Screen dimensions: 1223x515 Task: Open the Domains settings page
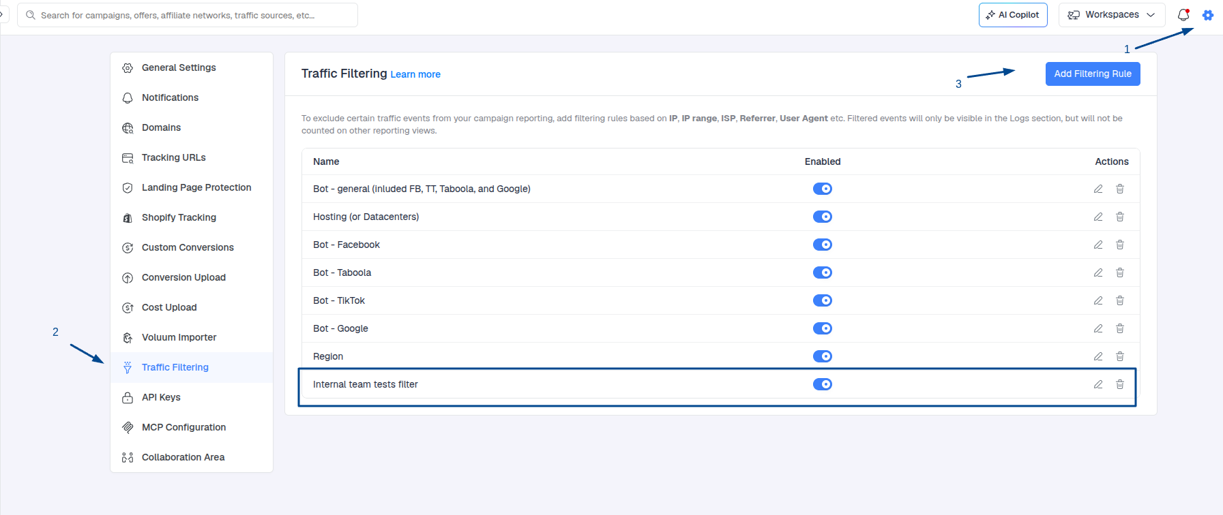(x=192, y=127)
